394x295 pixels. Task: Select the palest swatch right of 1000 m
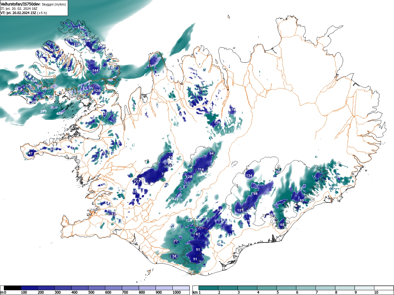click(x=181, y=288)
